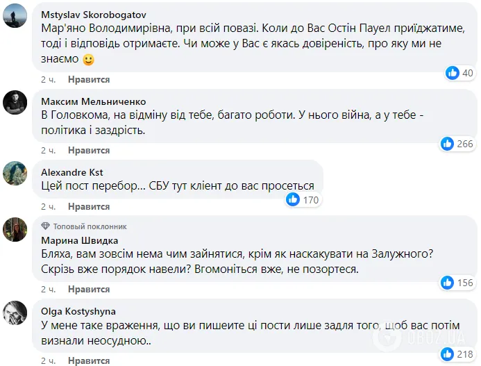Open Mstyslav Skorobogatov's profile avatar
Image resolution: width=481 pixels, height=366 pixels.
coord(16,15)
